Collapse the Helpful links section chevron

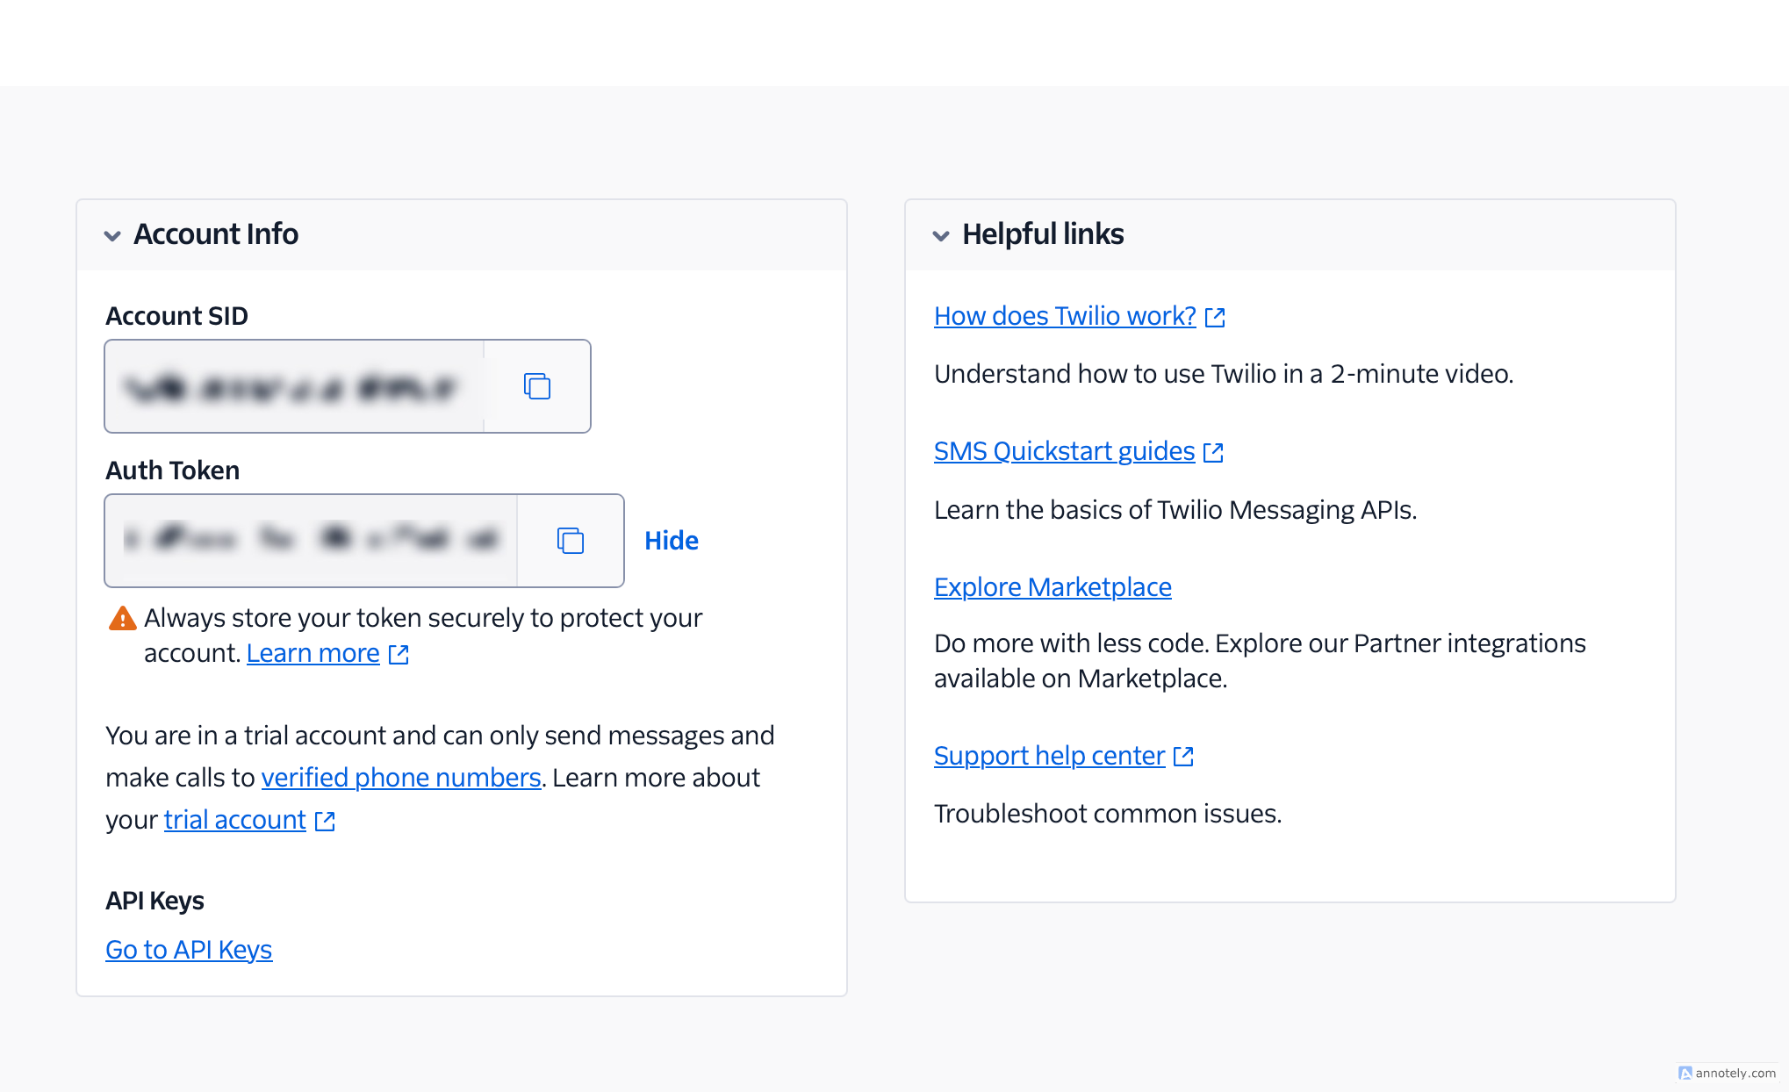[x=941, y=235]
